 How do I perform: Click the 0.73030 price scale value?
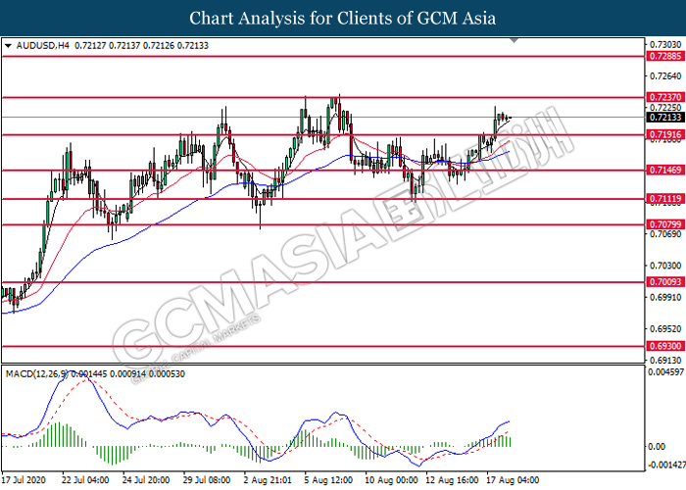click(x=665, y=45)
